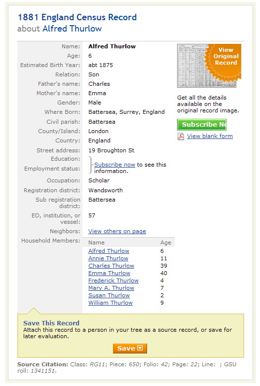Click the orange Save button
The height and width of the screenshot is (386, 260).
(130, 348)
